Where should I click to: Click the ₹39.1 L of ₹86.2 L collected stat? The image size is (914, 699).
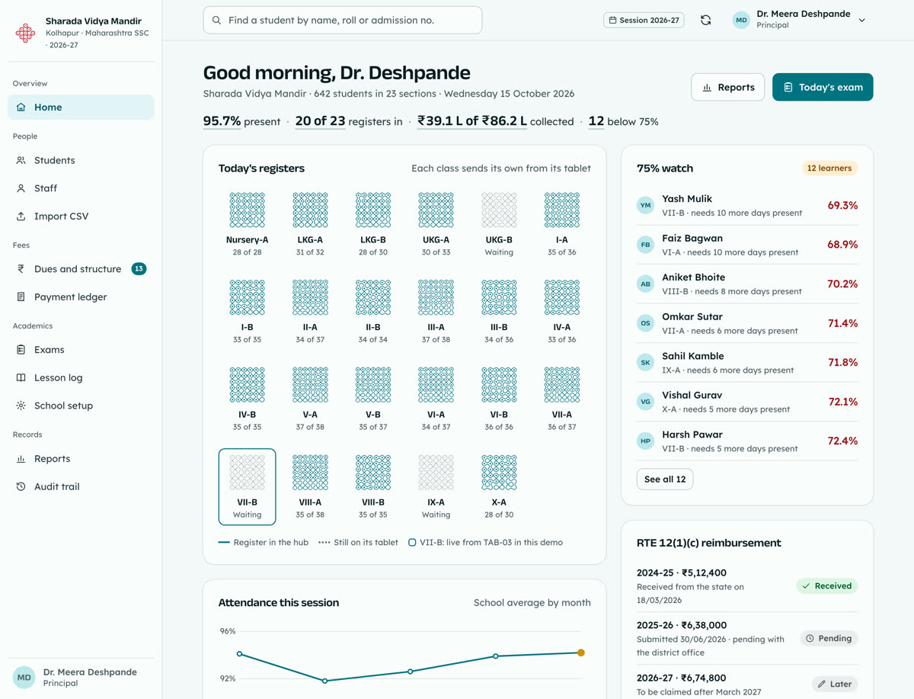pyautogui.click(x=496, y=121)
